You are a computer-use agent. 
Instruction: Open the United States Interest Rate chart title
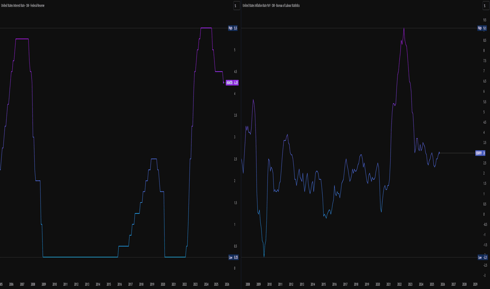[x=26, y=6]
